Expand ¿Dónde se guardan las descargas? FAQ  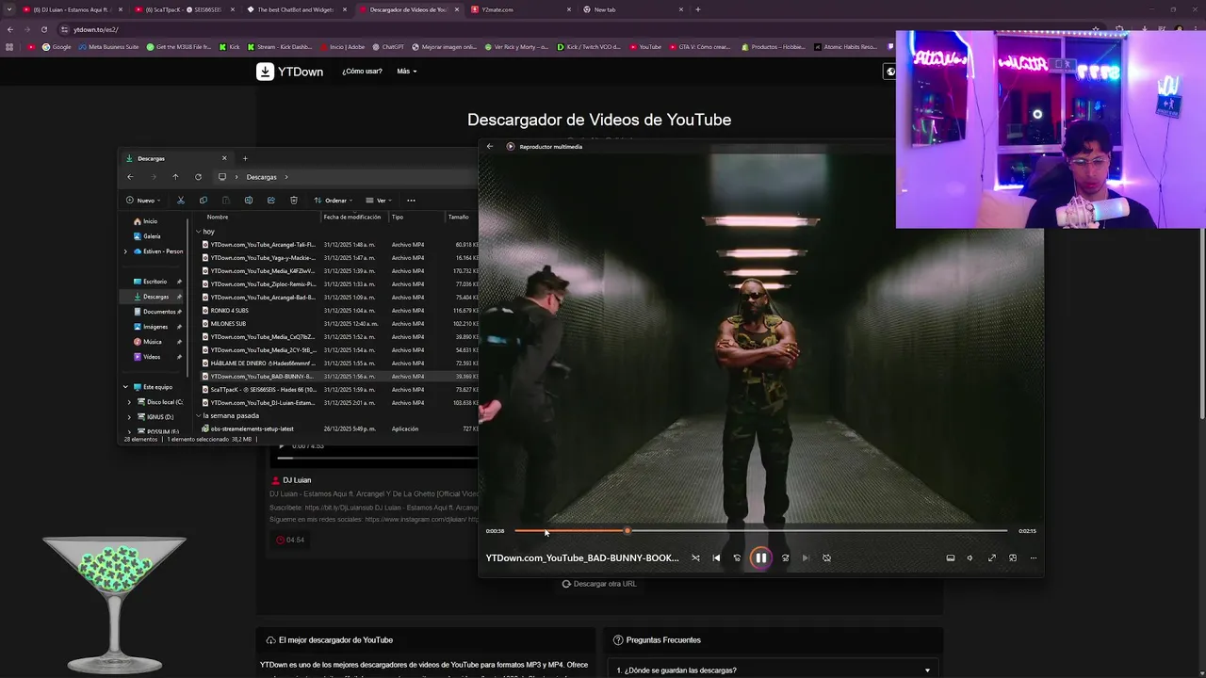click(774, 670)
